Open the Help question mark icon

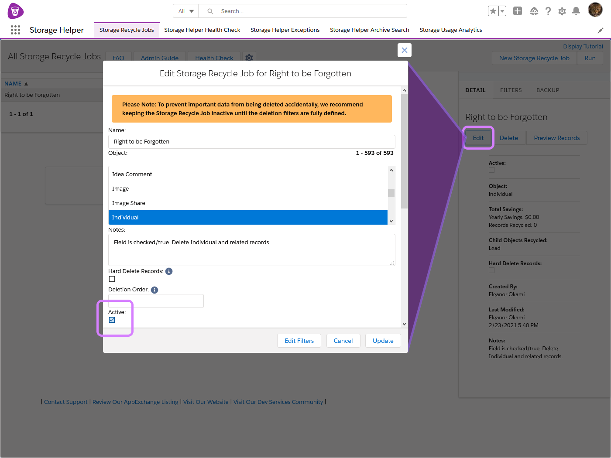(x=548, y=11)
